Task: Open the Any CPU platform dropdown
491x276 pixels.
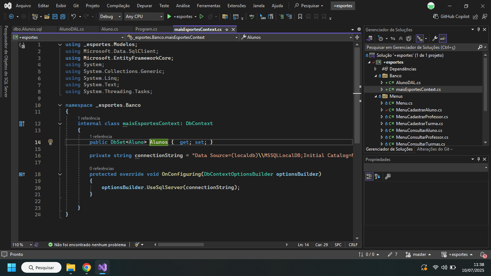Action: coord(144,17)
